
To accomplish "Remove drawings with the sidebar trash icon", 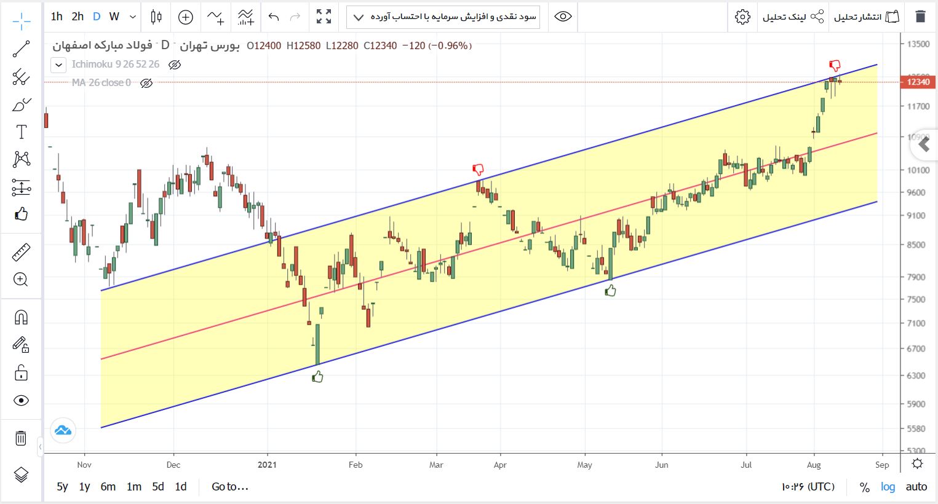I will click(x=21, y=438).
